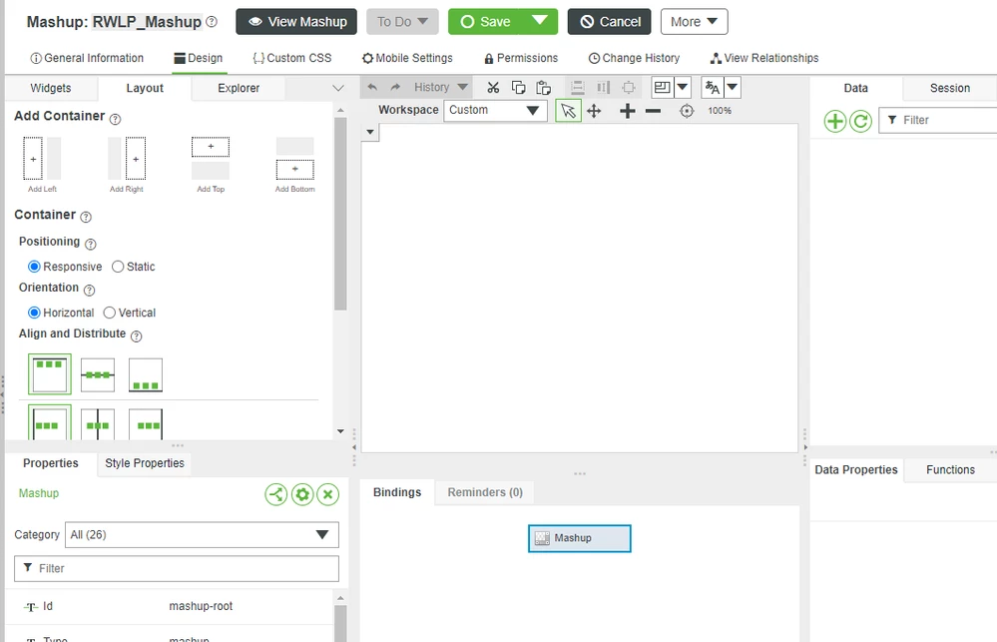997x642 pixels.
Task: Select align bottom option
Action: 146,374
